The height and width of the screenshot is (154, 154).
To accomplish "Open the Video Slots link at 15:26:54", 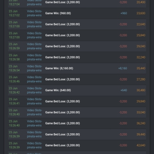I will (34, 66).
